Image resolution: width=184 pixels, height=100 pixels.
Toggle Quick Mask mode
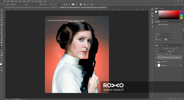(x=2, y=68)
